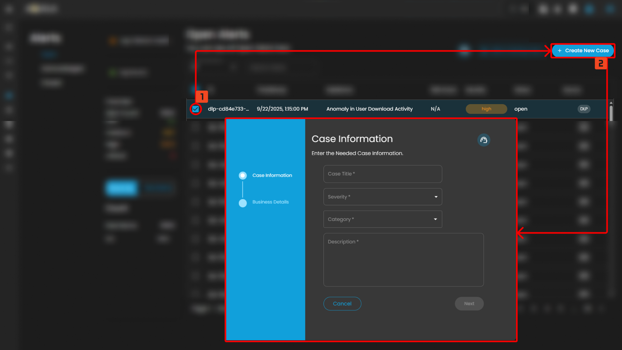Click the DLP source badge
This screenshot has width=622, height=350.
tap(583, 109)
